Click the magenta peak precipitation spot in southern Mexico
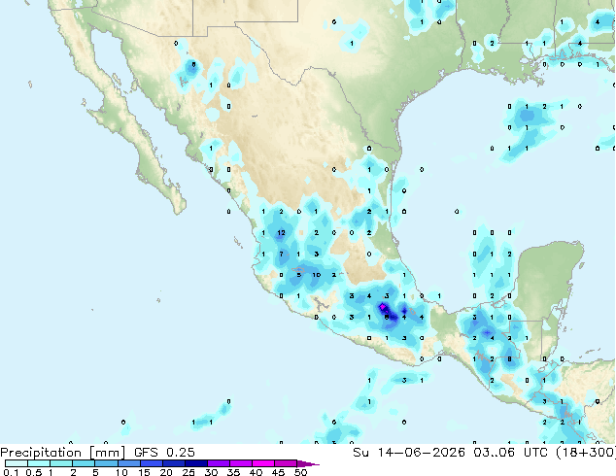 [382, 306]
